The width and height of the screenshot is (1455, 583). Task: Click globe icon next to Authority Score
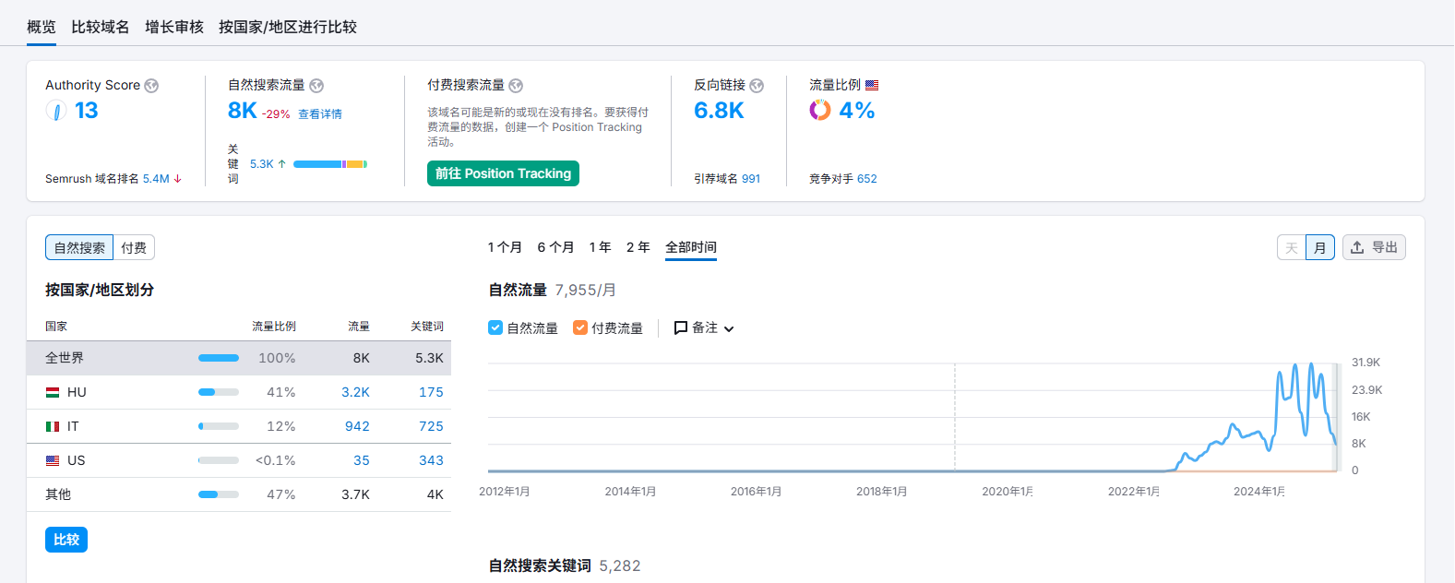coord(151,86)
